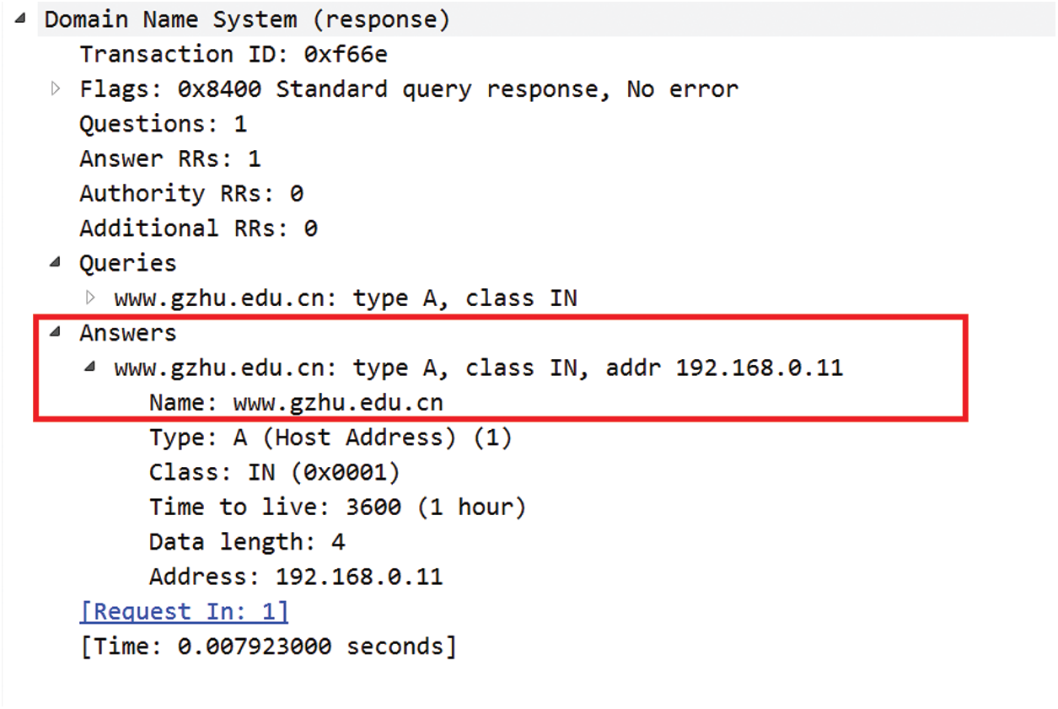Select the Address: 192.168.0.11 row

(296, 577)
